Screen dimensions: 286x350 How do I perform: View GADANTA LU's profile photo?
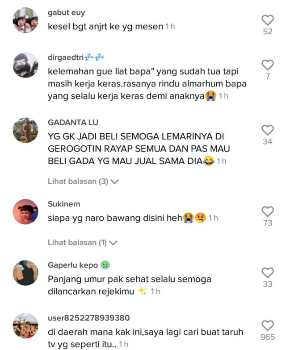(25, 130)
